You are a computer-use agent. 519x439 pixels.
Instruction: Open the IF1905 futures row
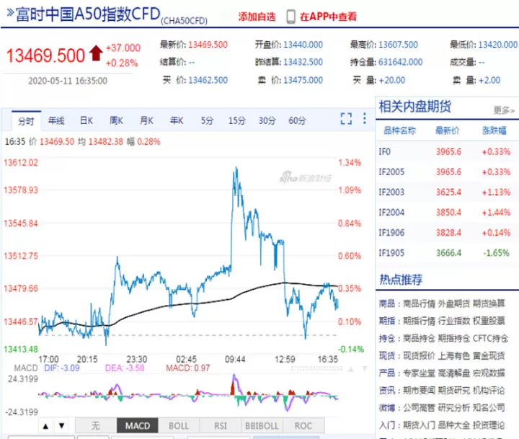(x=447, y=253)
